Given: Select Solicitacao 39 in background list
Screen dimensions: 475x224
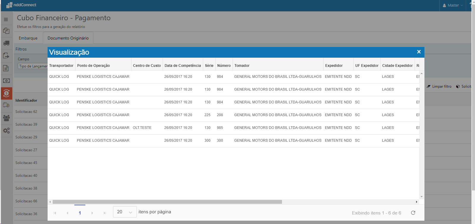Looking at the screenshot, I should point(26,124).
